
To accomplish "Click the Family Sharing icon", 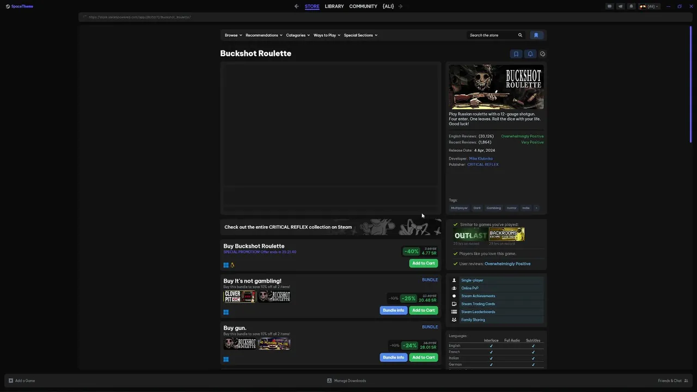I will pos(454,320).
